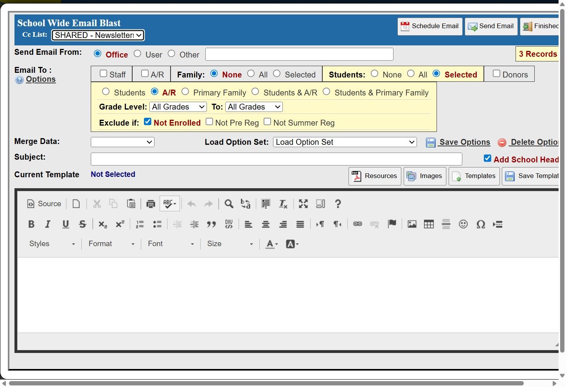Expand the Load Option Set dropdown
This screenshot has width=566, height=387.
(x=345, y=142)
